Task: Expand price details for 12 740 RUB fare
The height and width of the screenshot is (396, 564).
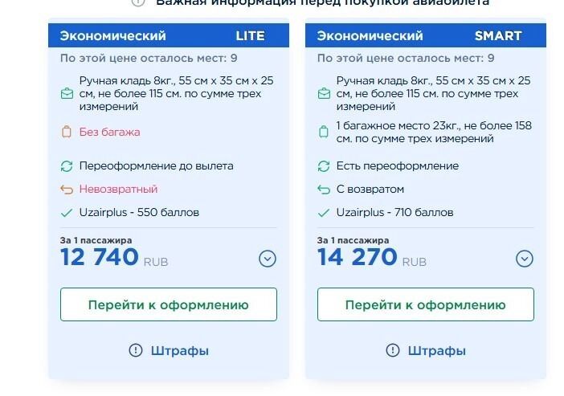Action: [x=268, y=259]
